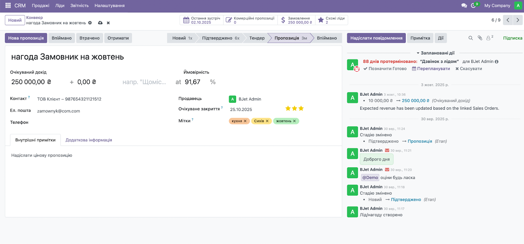Remove the orange кухня tag
This screenshot has width=524, height=244.
pos(245,121)
